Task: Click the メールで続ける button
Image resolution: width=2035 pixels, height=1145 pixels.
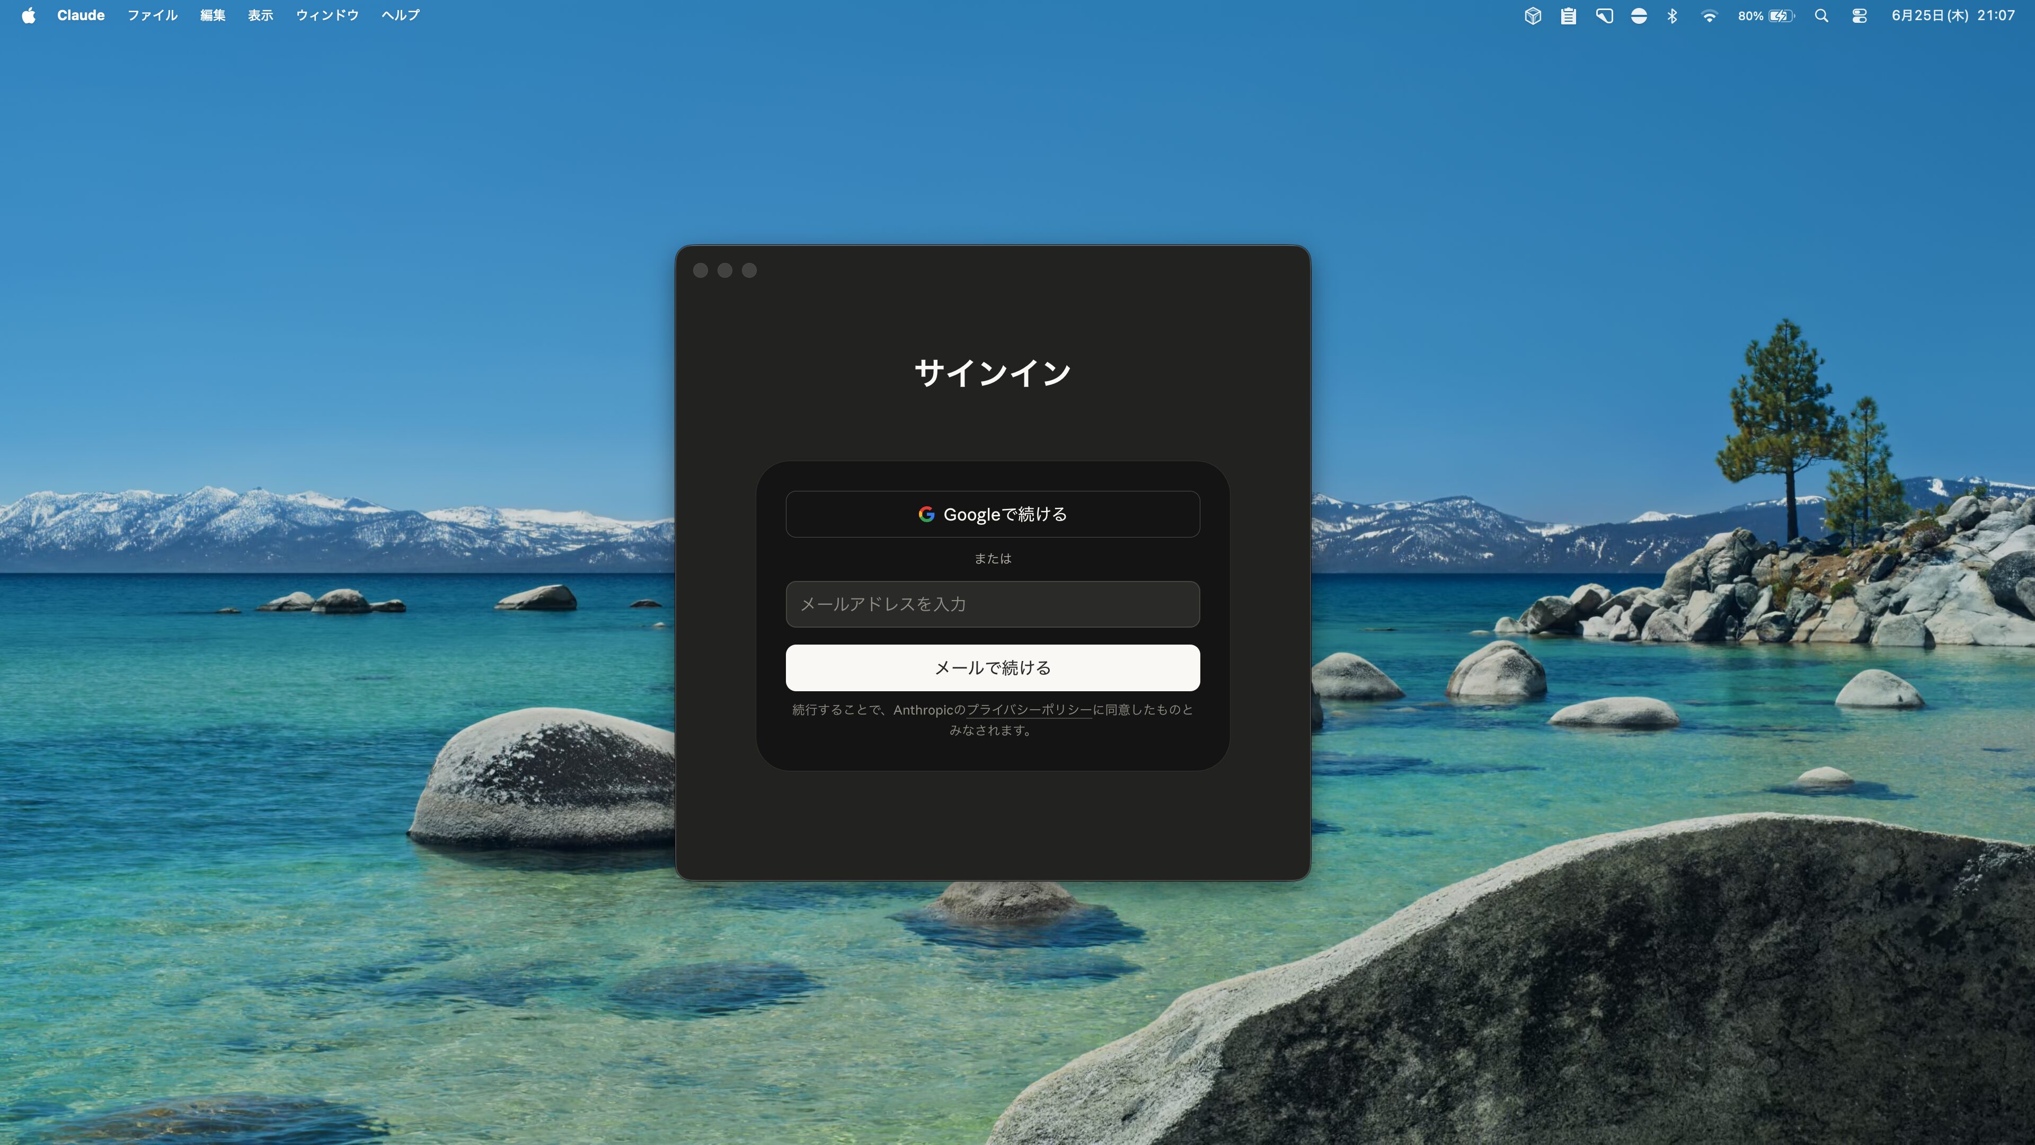Action: click(993, 668)
